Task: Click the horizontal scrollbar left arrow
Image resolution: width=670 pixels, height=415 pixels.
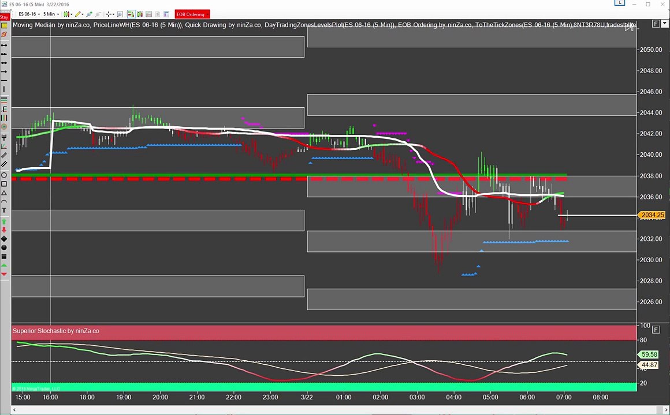Action: pyautogui.click(x=14, y=410)
